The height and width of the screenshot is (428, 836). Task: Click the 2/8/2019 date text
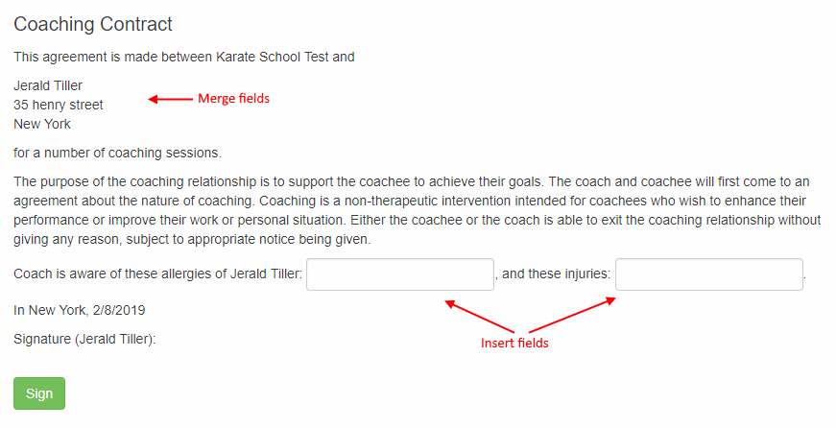point(119,310)
